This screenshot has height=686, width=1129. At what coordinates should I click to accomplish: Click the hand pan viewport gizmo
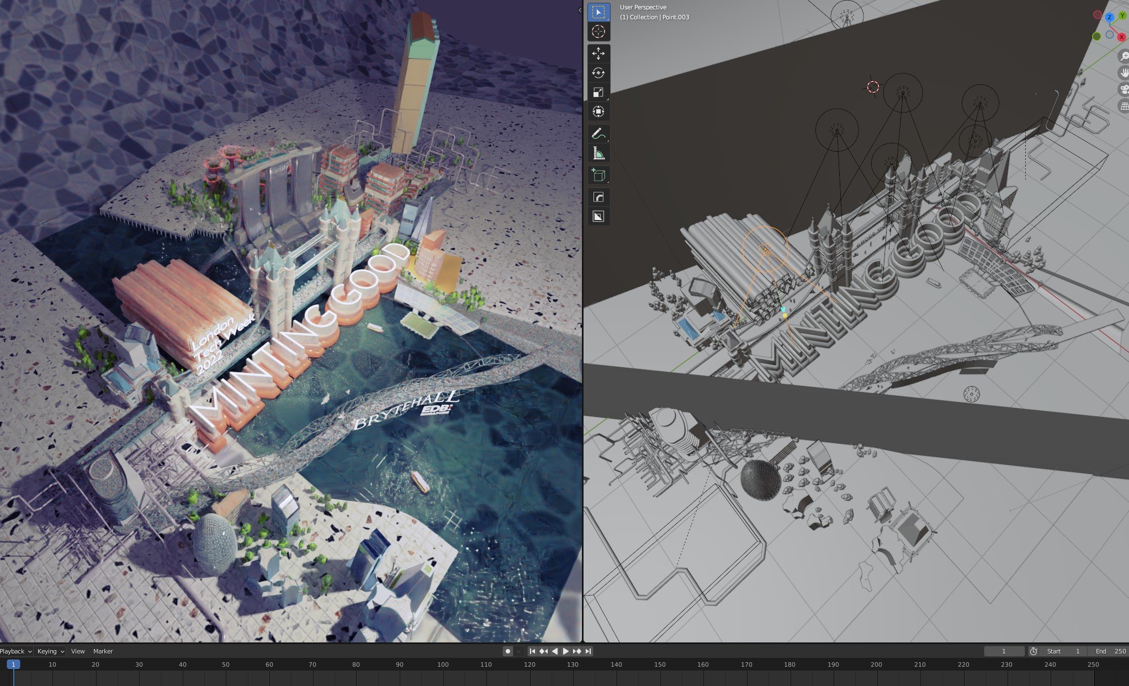tap(1123, 73)
